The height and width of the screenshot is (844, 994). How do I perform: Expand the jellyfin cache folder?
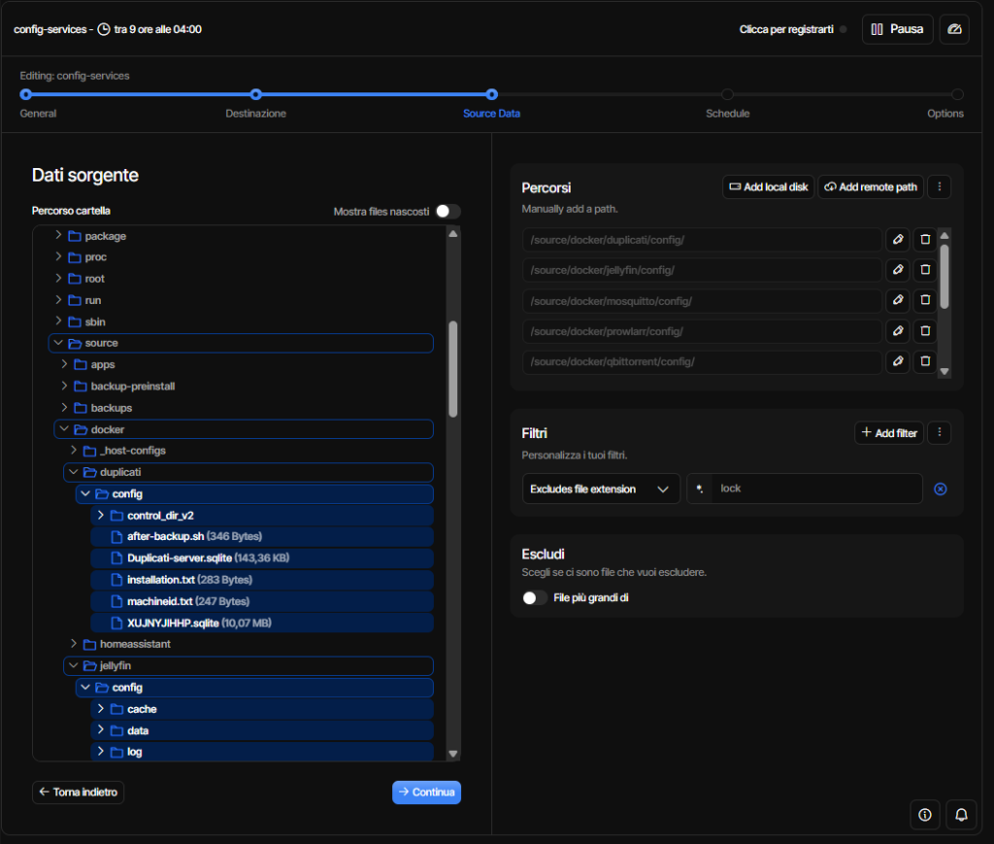101,708
